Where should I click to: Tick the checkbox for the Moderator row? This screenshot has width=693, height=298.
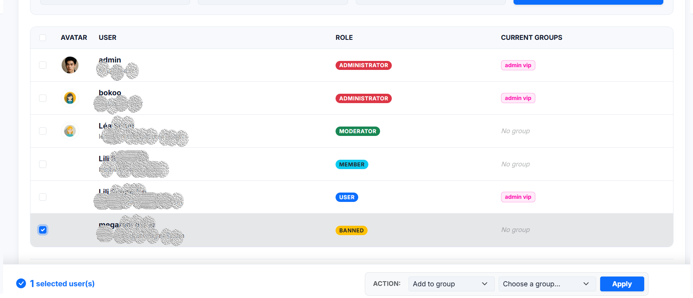point(43,131)
